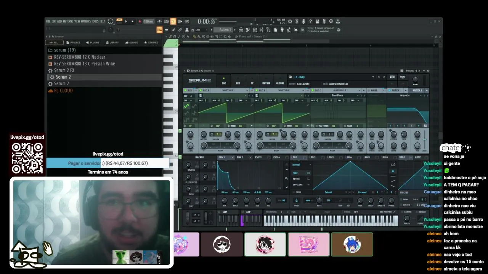Toggle NOISE oscillator enable switch
Screen dimensions: 488x274
coord(369,91)
